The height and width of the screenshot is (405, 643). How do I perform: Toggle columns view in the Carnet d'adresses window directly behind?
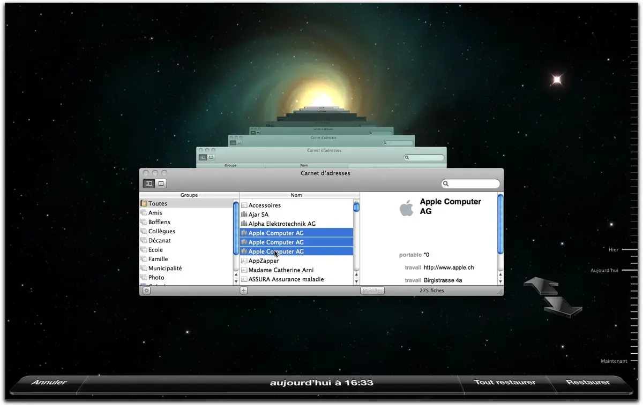[x=203, y=157]
